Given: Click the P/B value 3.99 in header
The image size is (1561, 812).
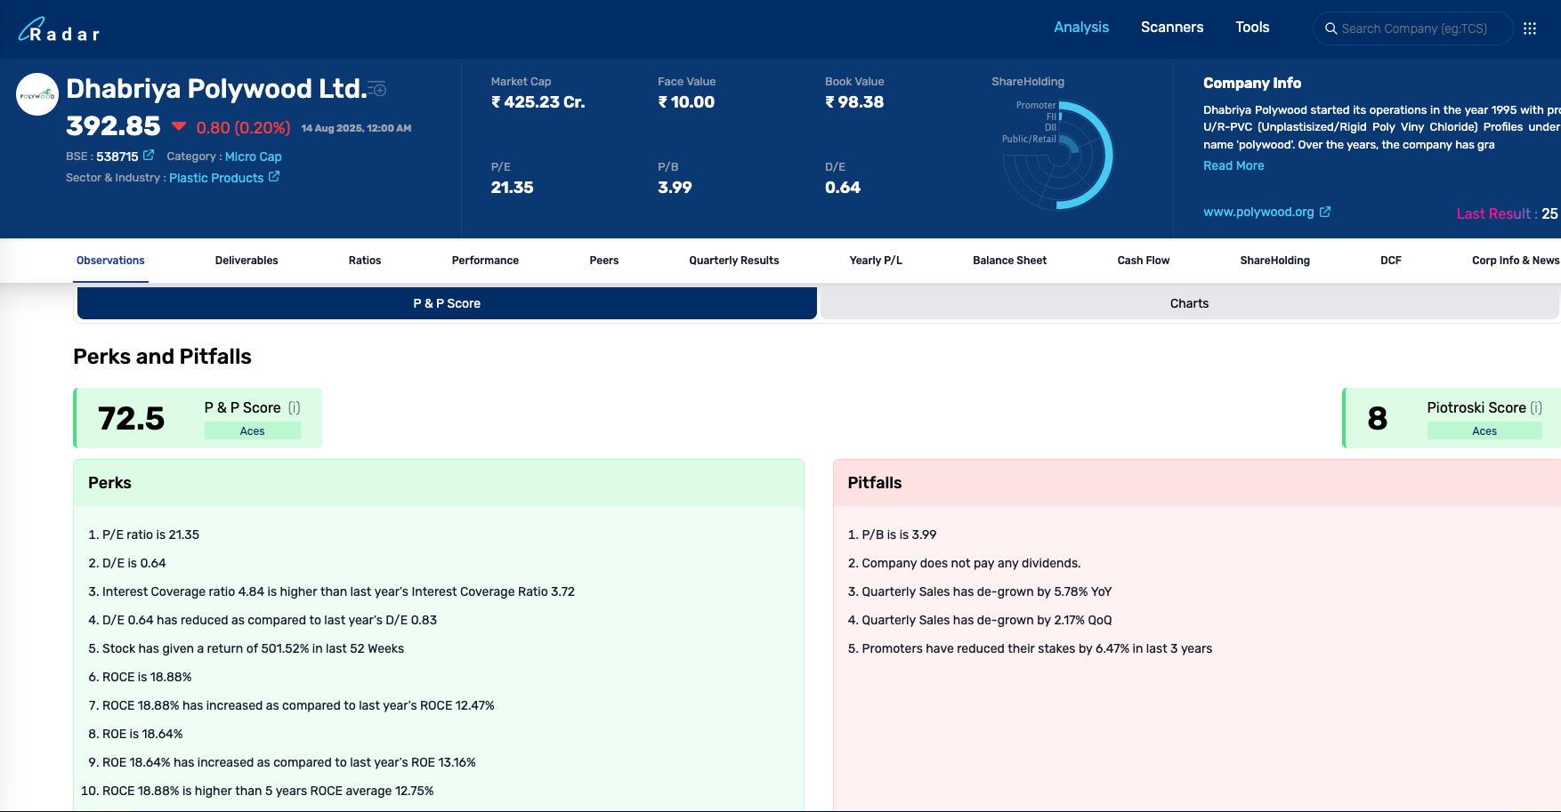Looking at the screenshot, I should [675, 188].
